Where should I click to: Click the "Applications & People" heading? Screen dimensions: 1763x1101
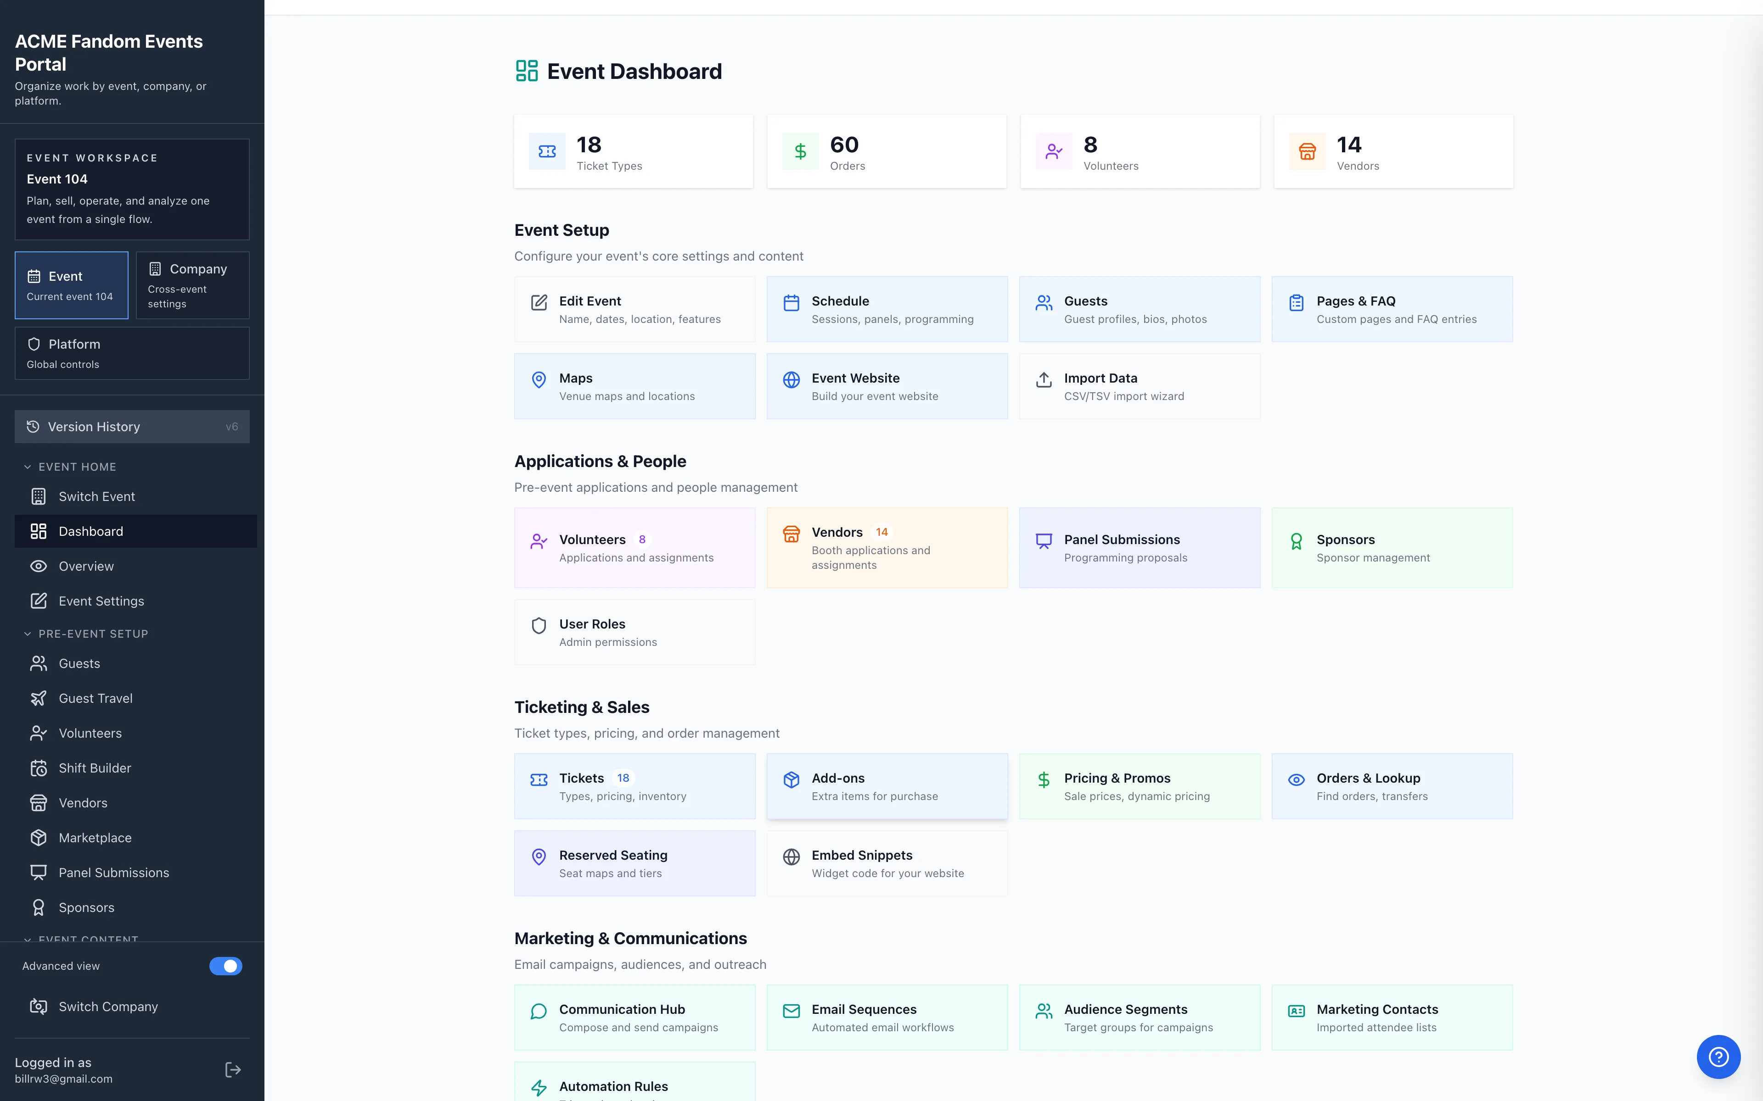pos(601,462)
